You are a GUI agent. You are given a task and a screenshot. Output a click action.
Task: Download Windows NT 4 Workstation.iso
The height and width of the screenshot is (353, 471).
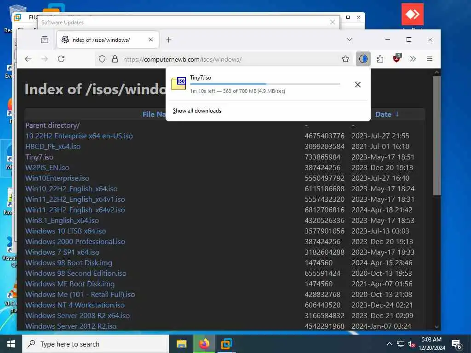[75, 305]
